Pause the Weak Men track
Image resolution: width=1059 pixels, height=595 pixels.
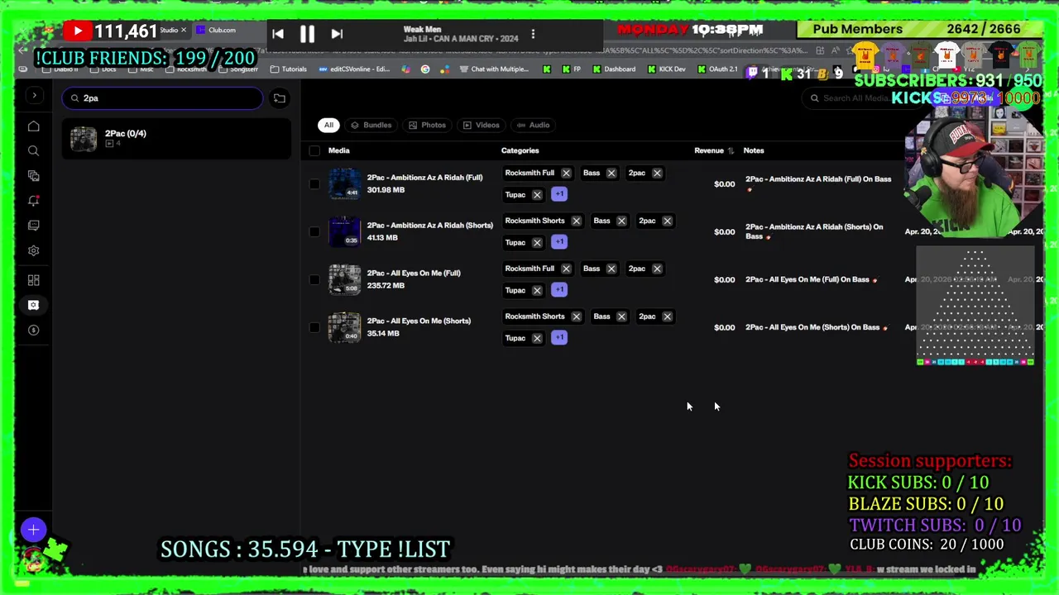[307, 34]
